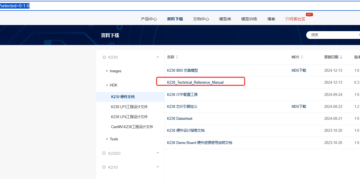
Task: Expand the Images tree node
Action: point(107,71)
